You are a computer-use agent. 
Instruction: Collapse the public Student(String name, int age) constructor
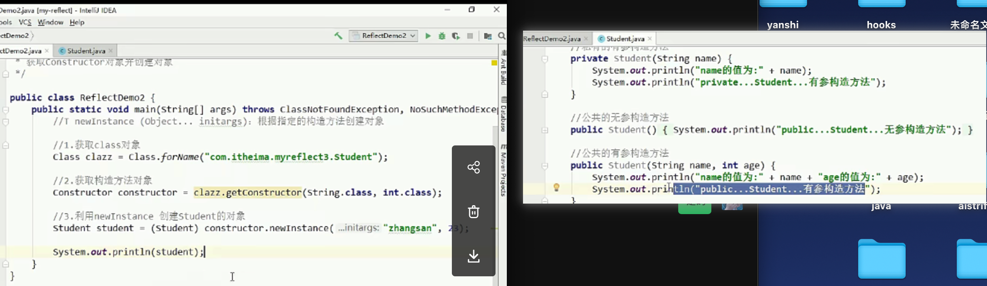pyautogui.click(x=545, y=166)
